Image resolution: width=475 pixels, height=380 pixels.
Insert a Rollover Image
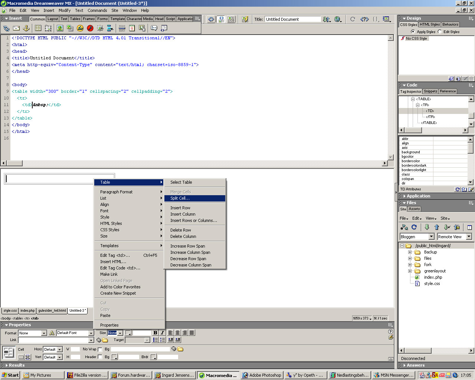(100, 28)
